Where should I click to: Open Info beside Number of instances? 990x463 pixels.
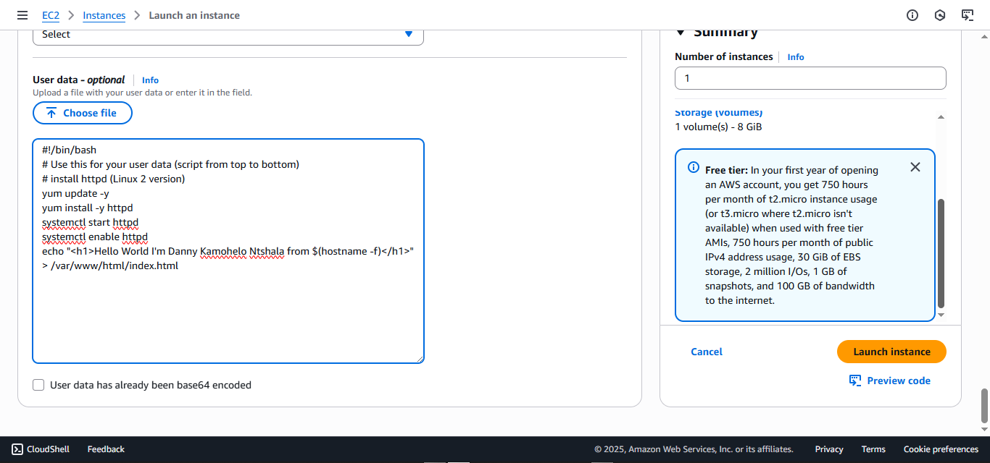(795, 56)
